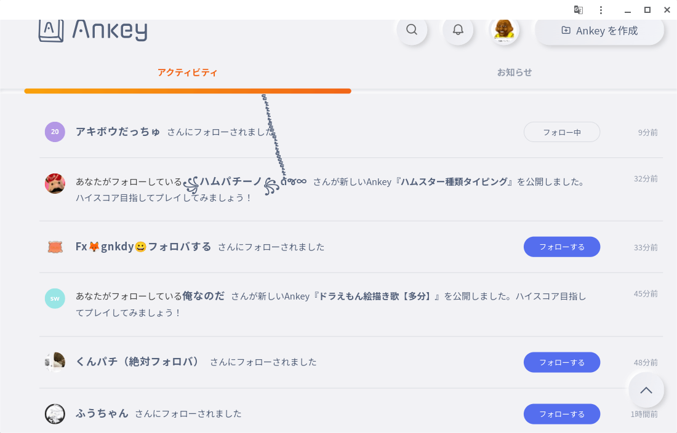Open the browser three-dot menu
This screenshot has height=433, width=677.
601,10
